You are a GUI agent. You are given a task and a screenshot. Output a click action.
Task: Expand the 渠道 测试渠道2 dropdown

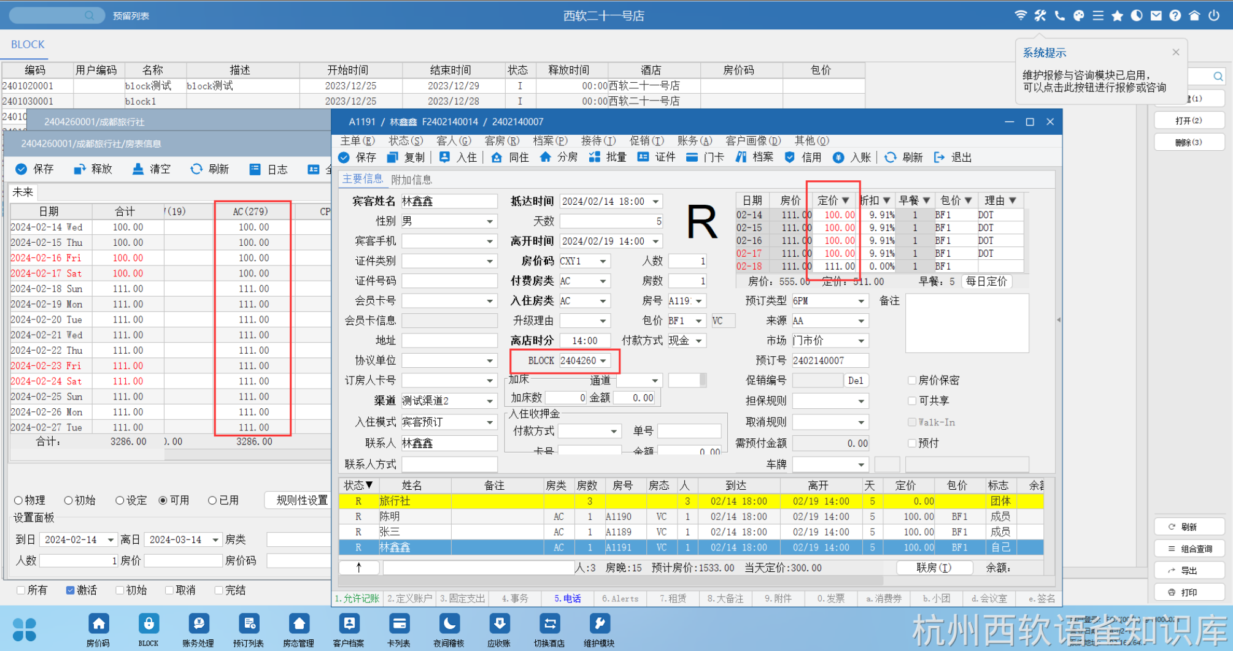[490, 401]
